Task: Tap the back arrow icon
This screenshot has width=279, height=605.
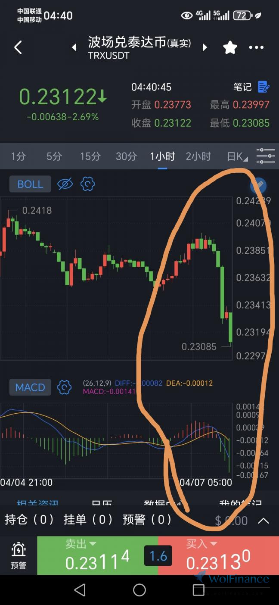Action: pyautogui.click(x=18, y=47)
